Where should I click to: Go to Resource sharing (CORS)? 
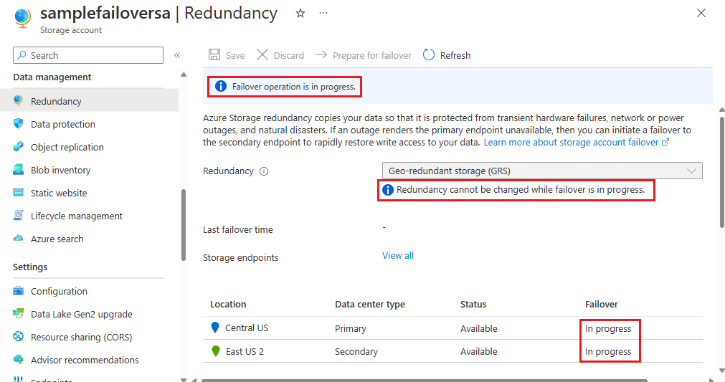pos(81,337)
